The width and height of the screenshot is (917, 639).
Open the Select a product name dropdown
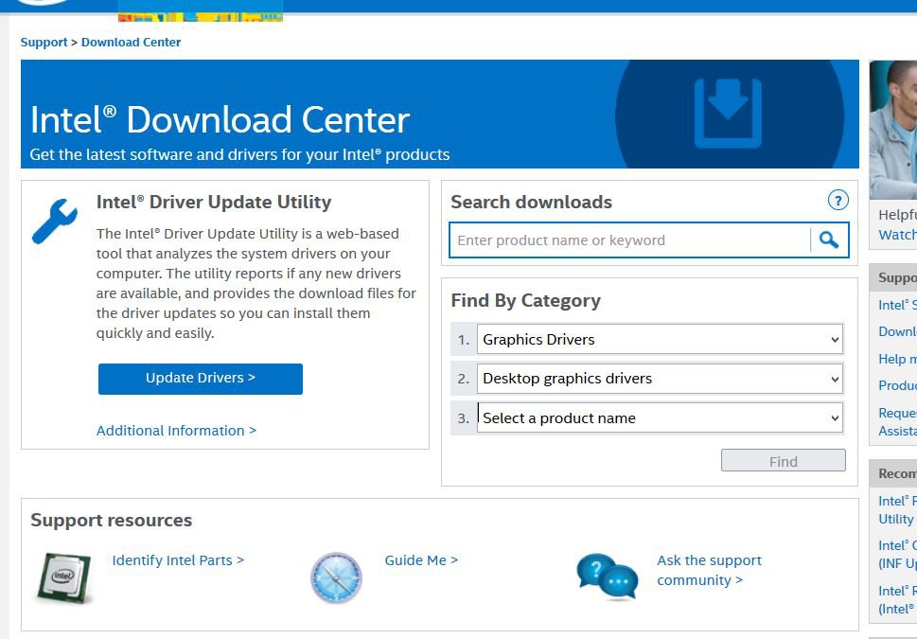(659, 418)
